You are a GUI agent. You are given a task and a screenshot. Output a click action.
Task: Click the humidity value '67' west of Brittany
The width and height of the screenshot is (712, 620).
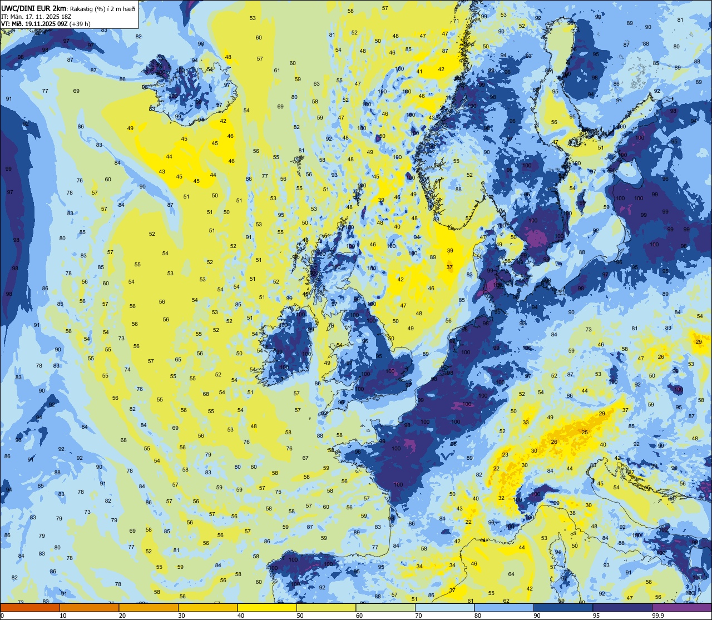[305, 458]
